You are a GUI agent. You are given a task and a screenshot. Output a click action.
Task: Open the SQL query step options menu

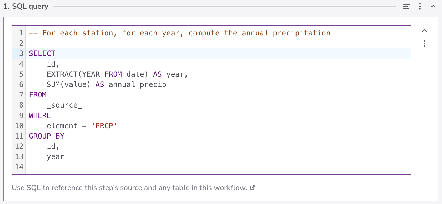pos(420,7)
